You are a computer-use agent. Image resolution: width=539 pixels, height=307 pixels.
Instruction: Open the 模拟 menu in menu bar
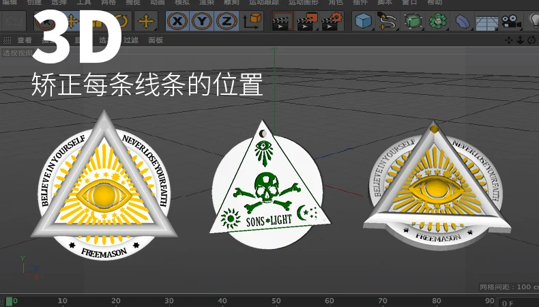[182, 3]
